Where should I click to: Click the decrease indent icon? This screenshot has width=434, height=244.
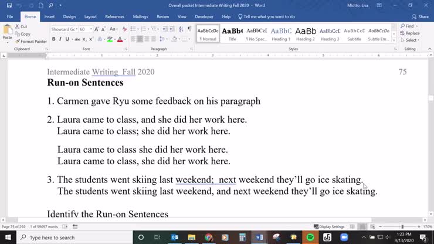165,29
